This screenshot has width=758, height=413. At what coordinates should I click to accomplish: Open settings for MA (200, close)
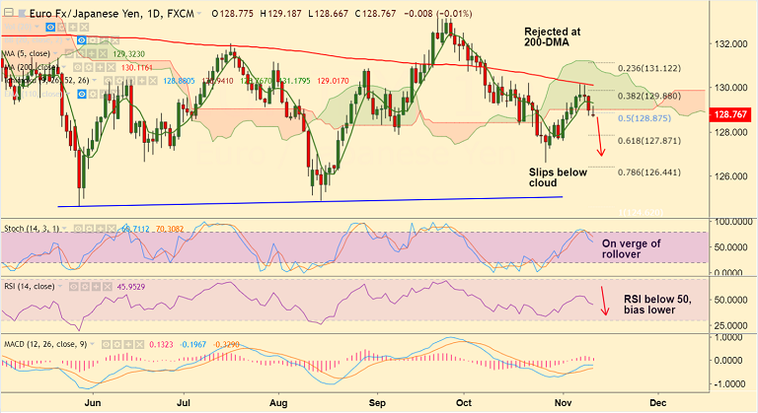[x=89, y=68]
